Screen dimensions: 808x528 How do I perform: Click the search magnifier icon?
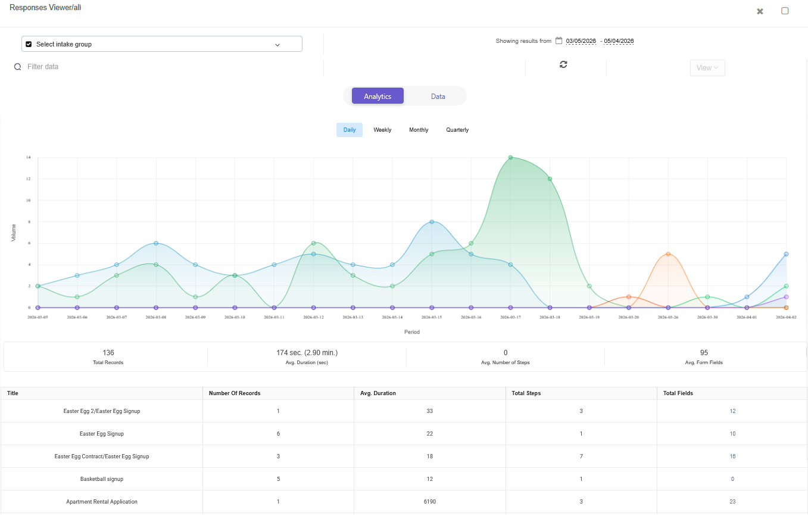pyautogui.click(x=18, y=67)
